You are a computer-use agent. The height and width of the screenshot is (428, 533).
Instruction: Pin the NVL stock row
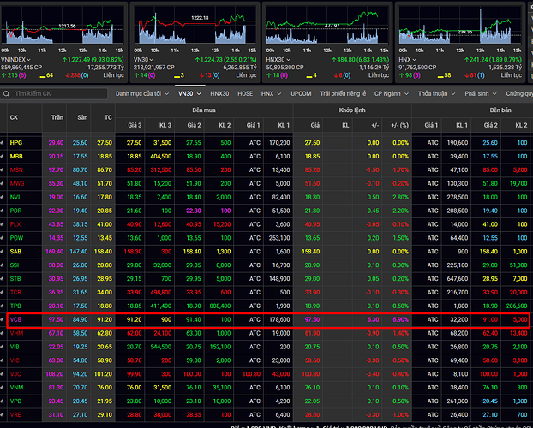click(3, 197)
